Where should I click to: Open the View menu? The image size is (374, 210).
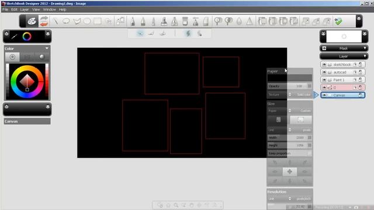click(36, 9)
